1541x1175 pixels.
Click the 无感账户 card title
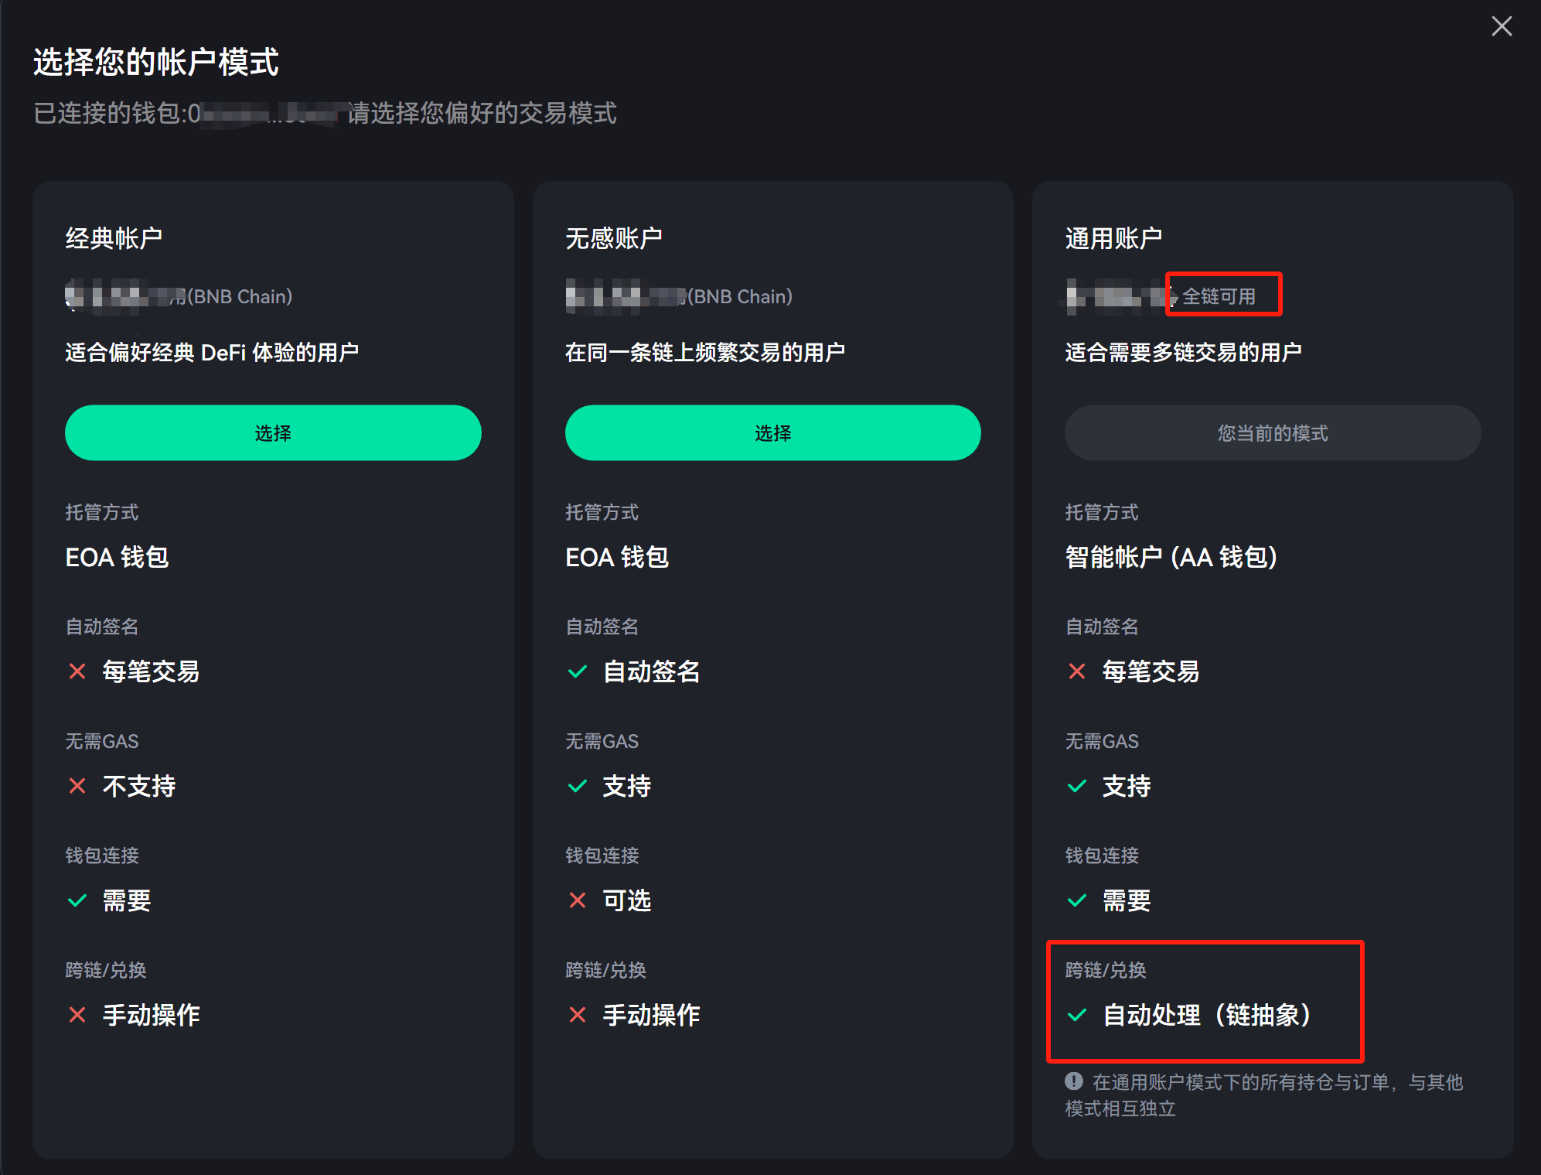pos(614,238)
